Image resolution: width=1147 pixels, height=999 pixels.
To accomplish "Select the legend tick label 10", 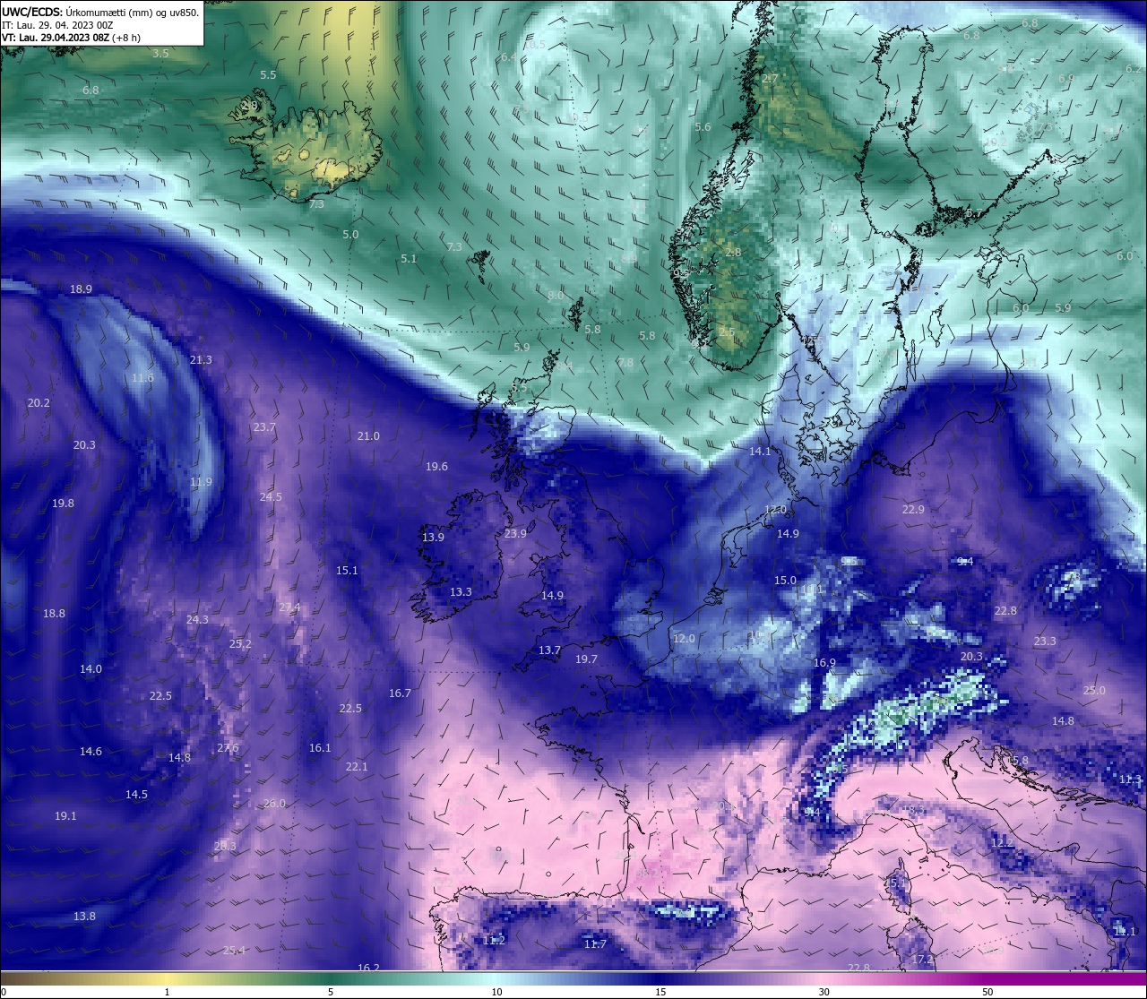I will [496, 992].
